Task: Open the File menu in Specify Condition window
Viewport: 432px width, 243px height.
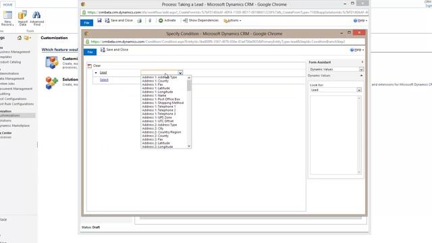Action: click(x=90, y=52)
